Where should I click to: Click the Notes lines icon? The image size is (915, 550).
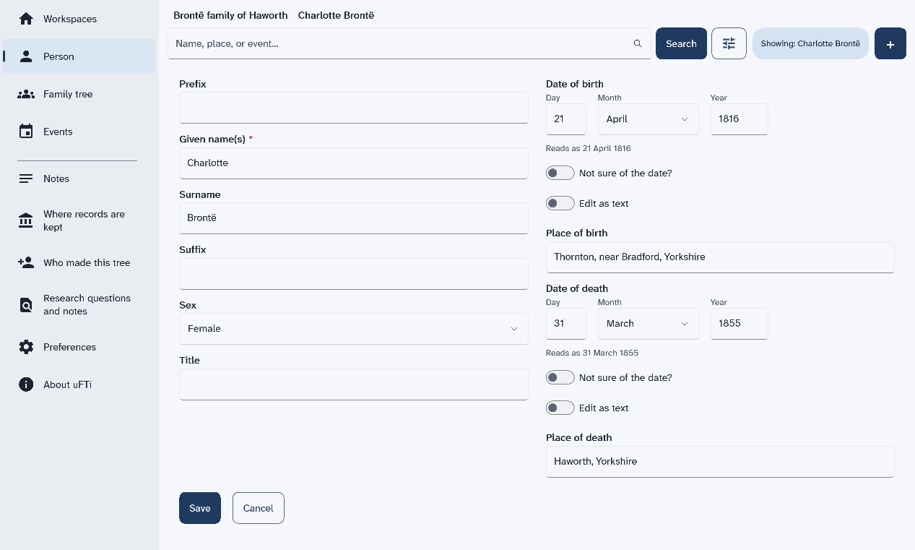pos(26,179)
